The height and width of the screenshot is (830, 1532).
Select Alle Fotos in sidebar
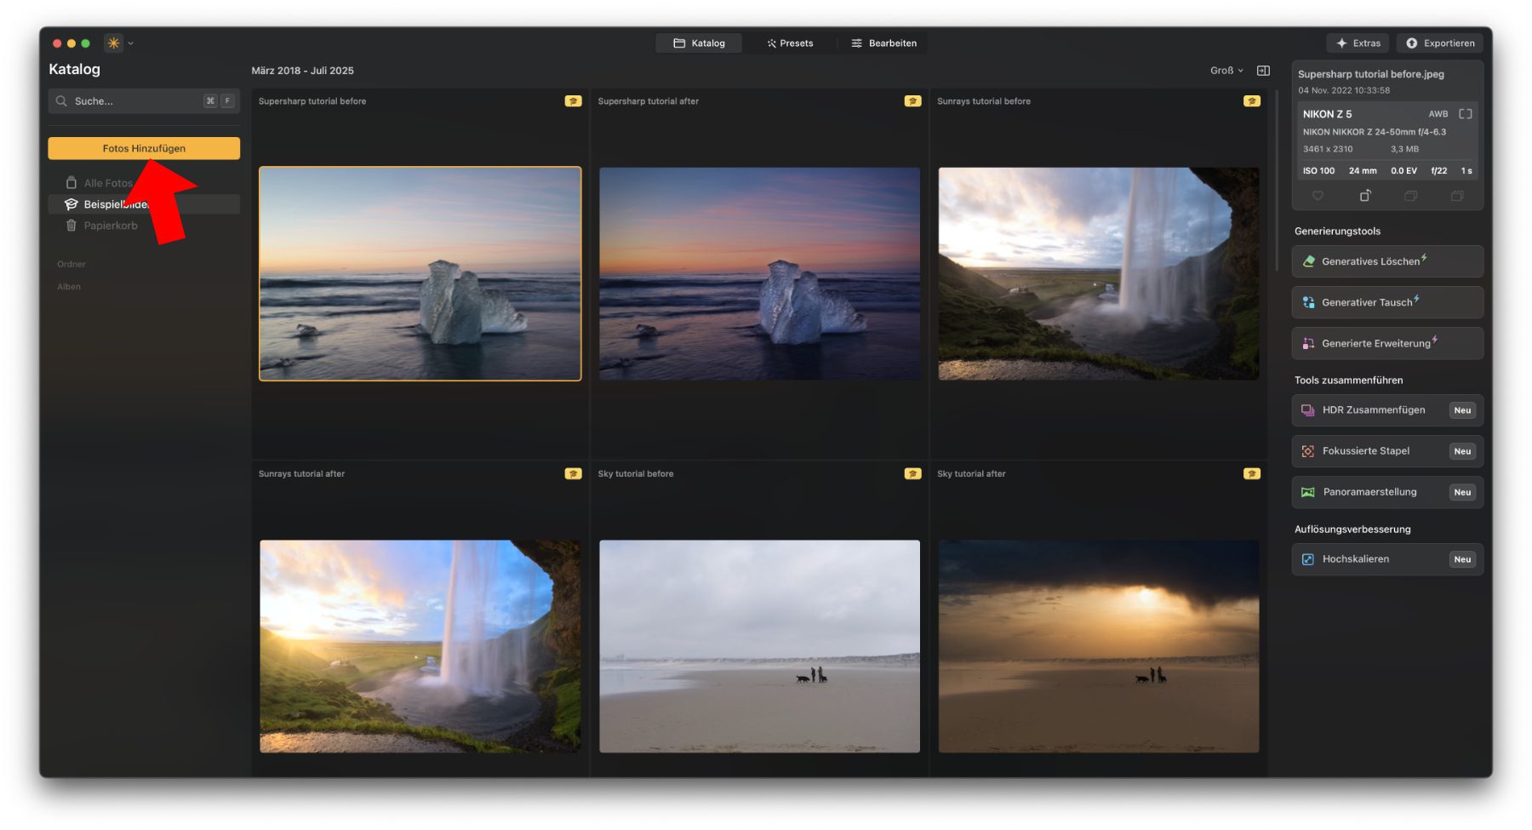(108, 183)
